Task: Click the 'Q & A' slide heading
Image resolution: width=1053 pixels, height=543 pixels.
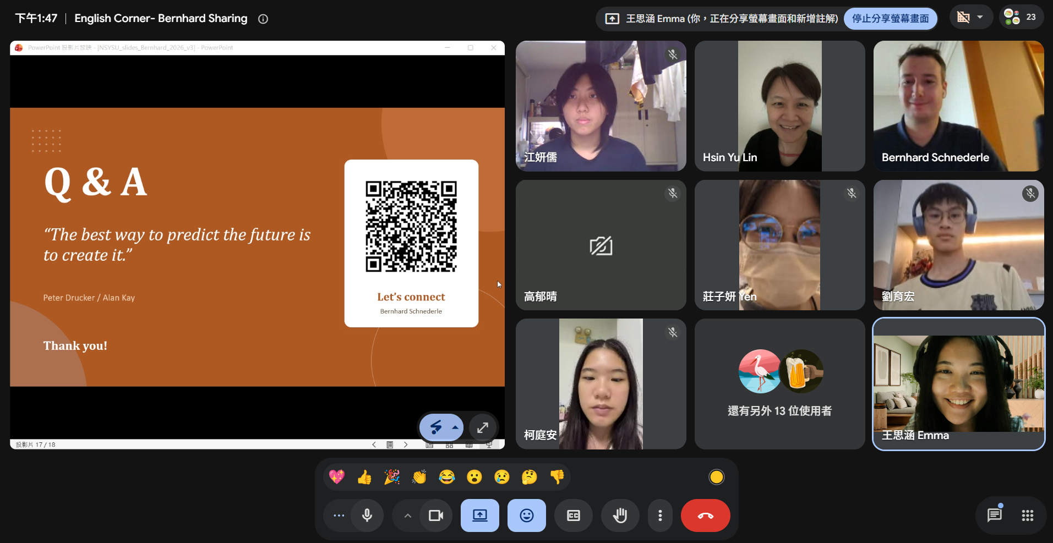Action: (95, 183)
